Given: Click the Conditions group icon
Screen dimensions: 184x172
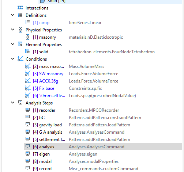Looking at the screenshot, I should [20, 59].
